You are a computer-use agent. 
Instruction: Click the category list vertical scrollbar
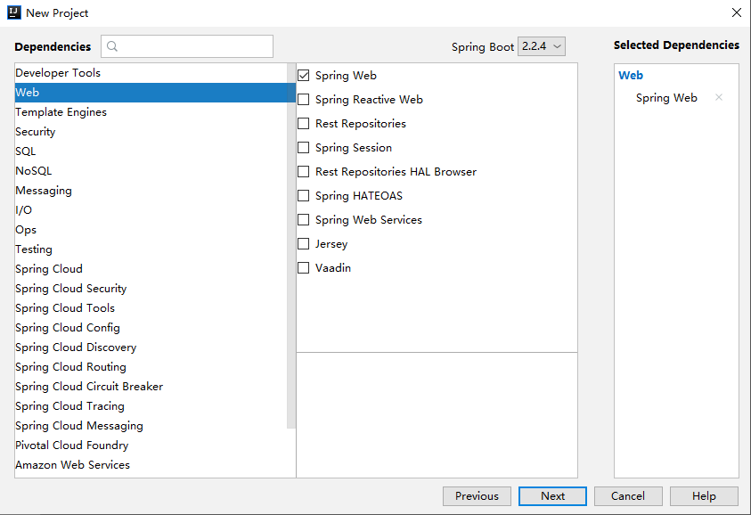point(291,246)
